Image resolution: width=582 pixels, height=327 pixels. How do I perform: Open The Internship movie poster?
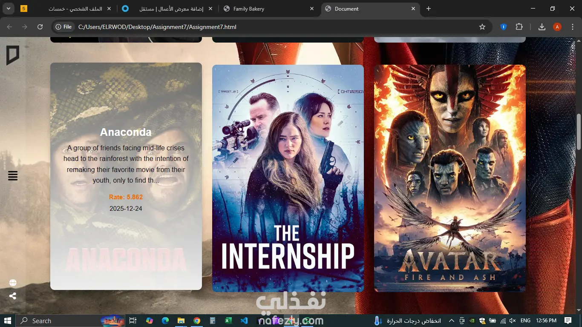[x=288, y=178]
